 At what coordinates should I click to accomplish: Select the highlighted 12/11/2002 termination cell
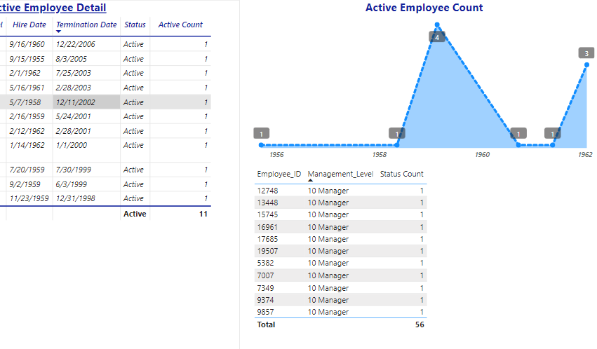pos(86,102)
